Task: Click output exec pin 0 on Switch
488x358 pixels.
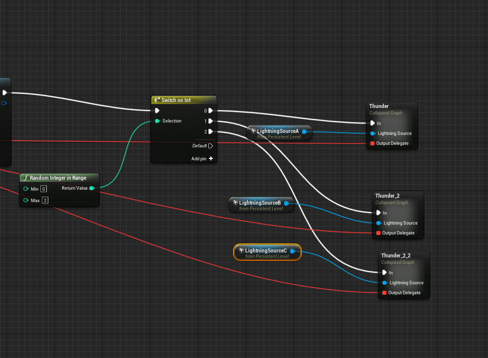Action: [x=211, y=111]
